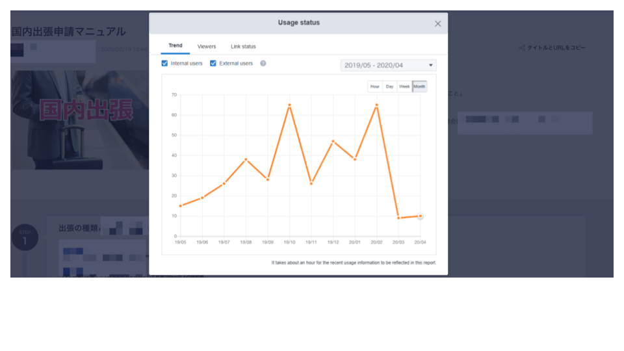Click the 19/10 peak data point
Screen dimensions: 624x351
[289, 105]
